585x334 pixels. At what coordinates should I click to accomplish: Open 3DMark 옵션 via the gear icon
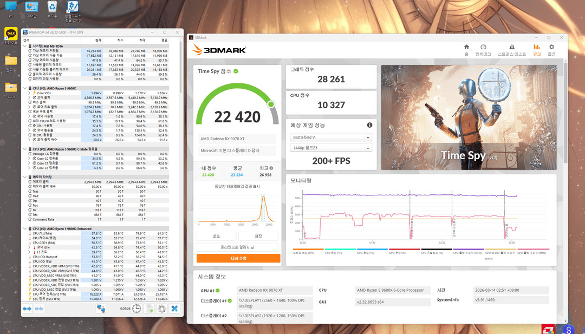point(551,48)
